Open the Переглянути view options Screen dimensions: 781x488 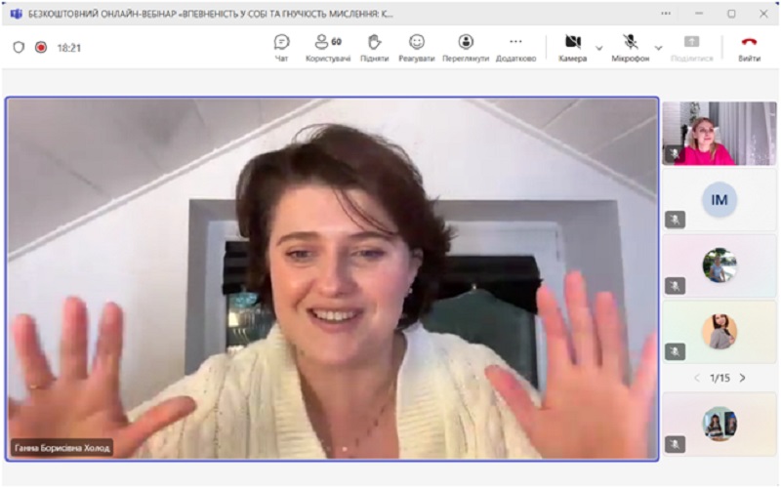pos(466,47)
